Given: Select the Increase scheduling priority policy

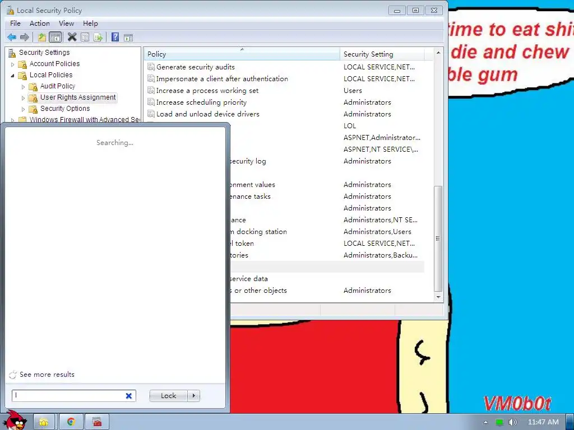Looking at the screenshot, I should [201, 102].
